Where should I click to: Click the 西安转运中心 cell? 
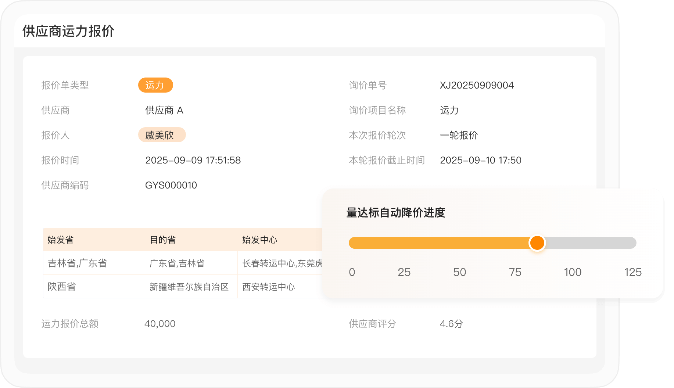pos(268,287)
